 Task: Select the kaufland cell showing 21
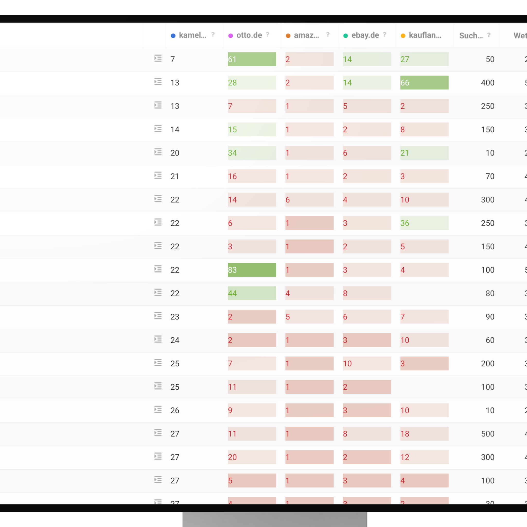click(x=424, y=153)
